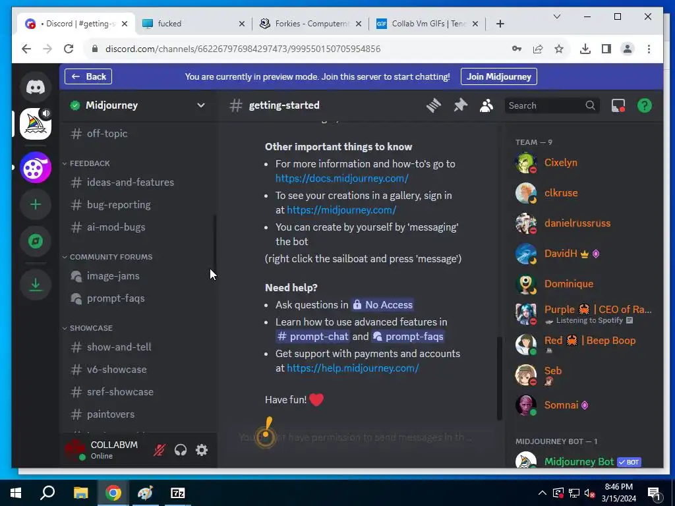The image size is (675, 506).
Task: Open Chrome tab search chevron
Action: click(x=556, y=16)
